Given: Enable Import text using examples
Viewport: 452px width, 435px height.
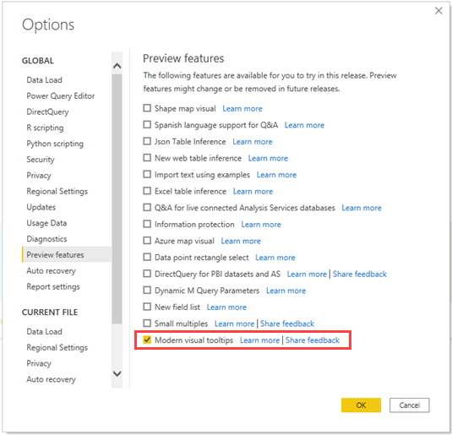Looking at the screenshot, I should coord(147,174).
